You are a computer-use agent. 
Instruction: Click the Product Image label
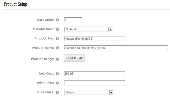pyautogui.click(x=42, y=59)
